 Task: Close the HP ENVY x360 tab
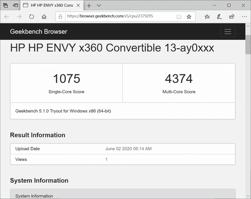[78, 6]
